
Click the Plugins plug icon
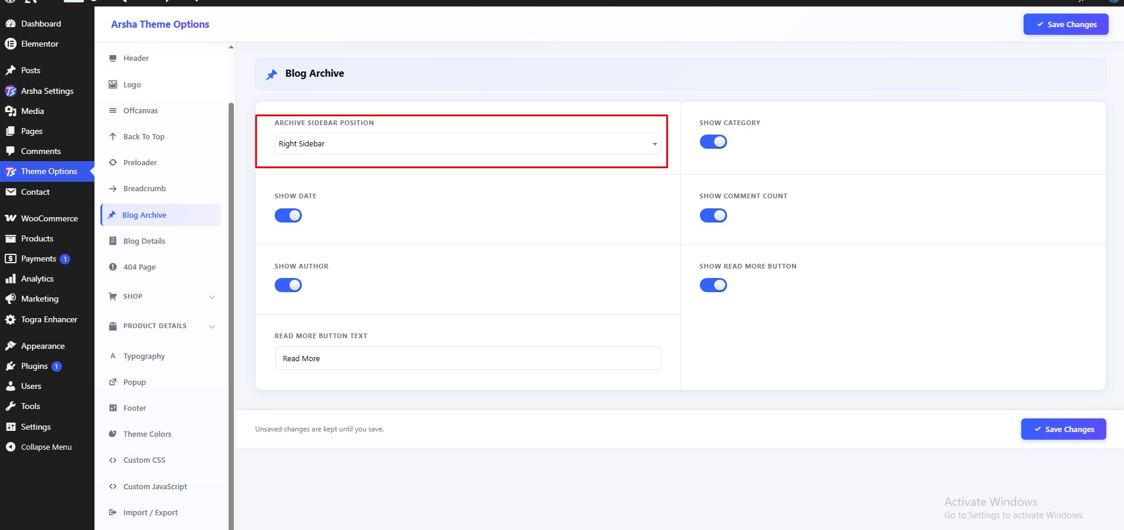(x=11, y=366)
